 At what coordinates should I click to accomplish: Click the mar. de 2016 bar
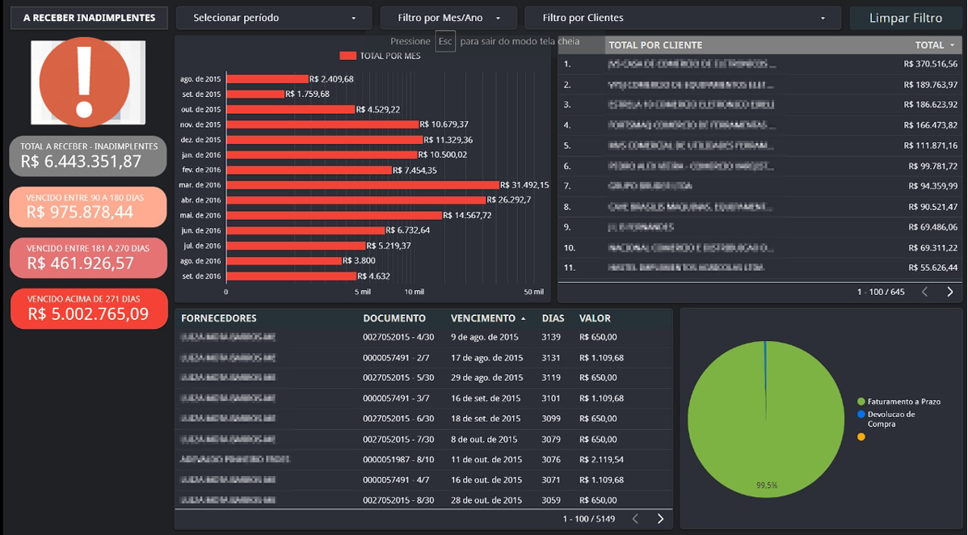point(363,185)
